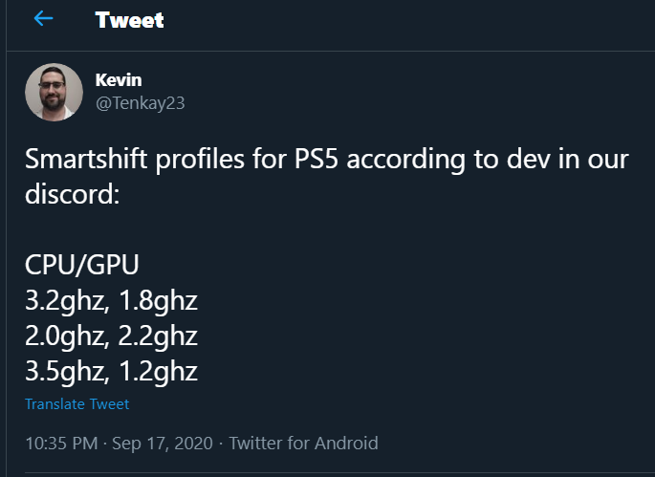
Task: Click the 3.5ghz, 1.2ghz profile line
Action: click(x=111, y=370)
